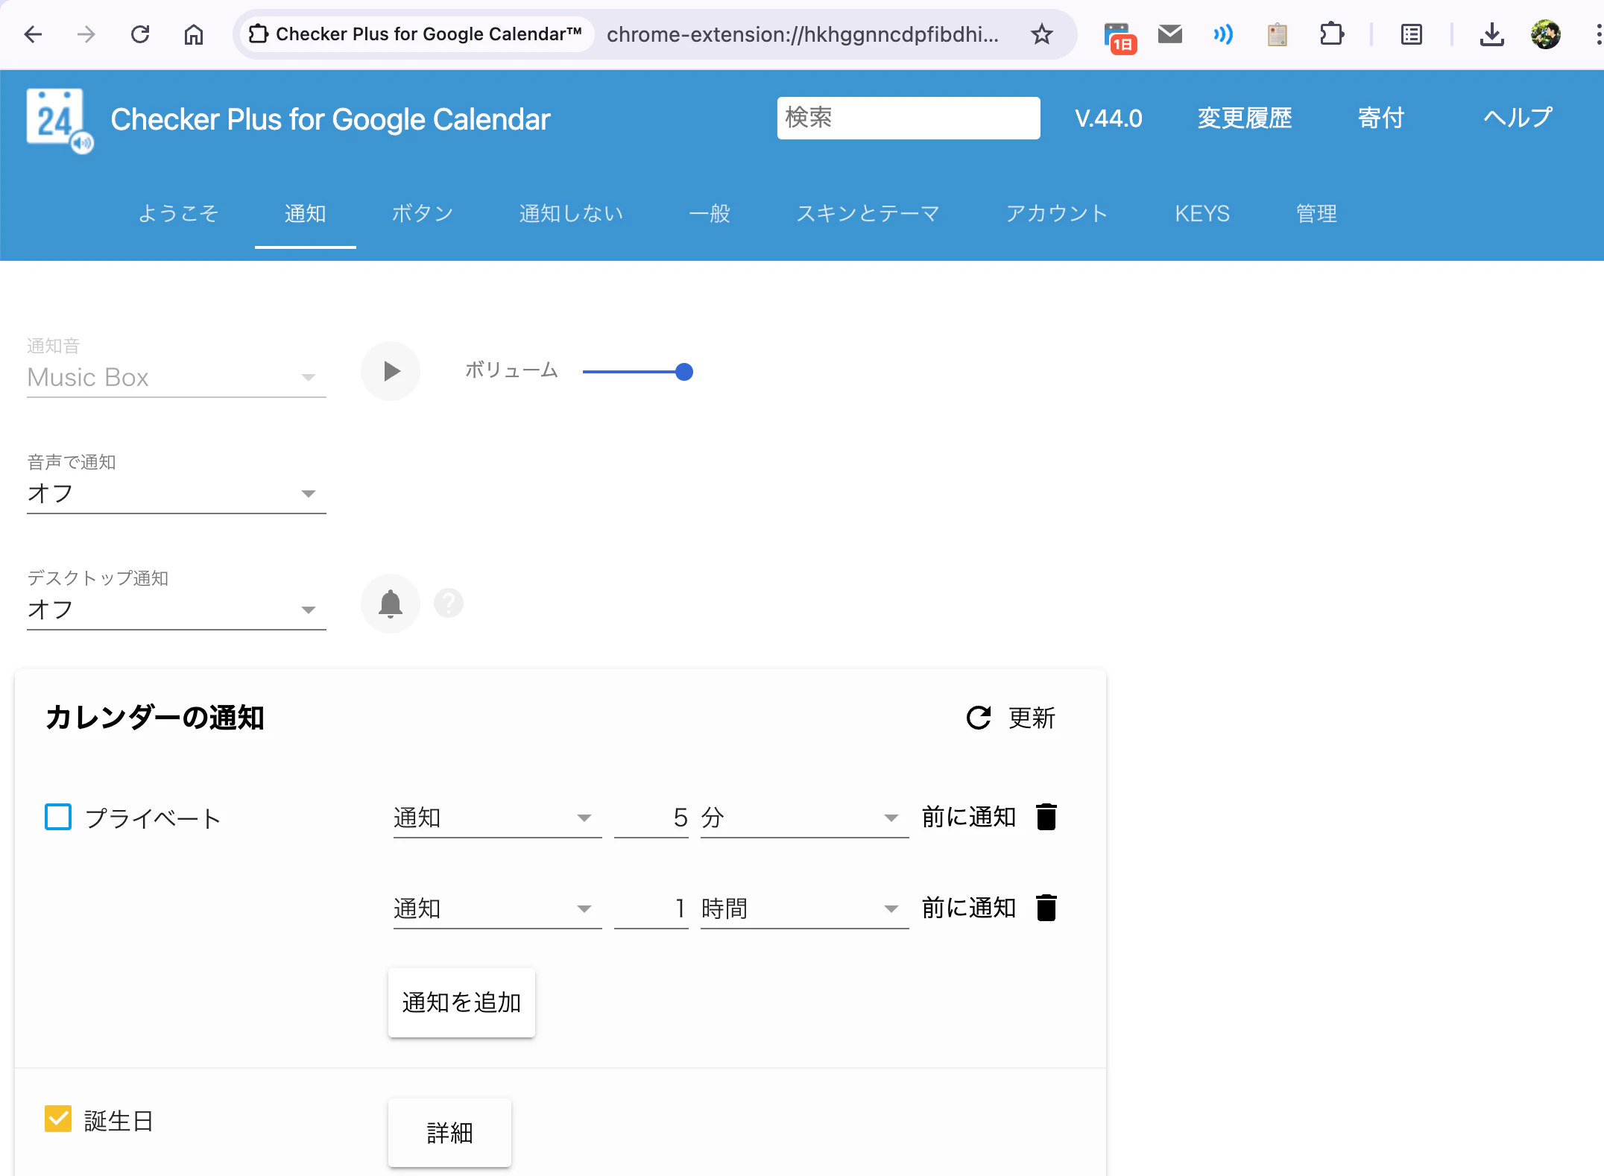Click the browser back arrow
Screen dimensions: 1604x1176
click(34, 34)
